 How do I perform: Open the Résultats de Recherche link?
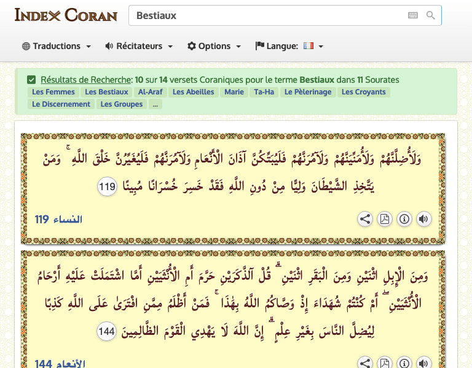[x=86, y=80]
